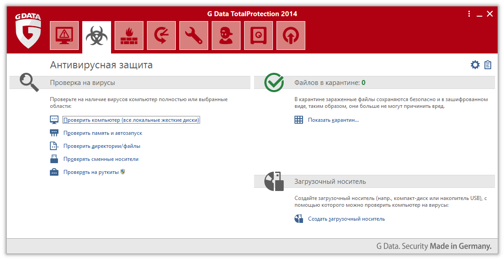Viewport: 504px width, 262px height.
Task: Click the 'G Data TotalProtection 2014' window title
Action: coord(252,14)
